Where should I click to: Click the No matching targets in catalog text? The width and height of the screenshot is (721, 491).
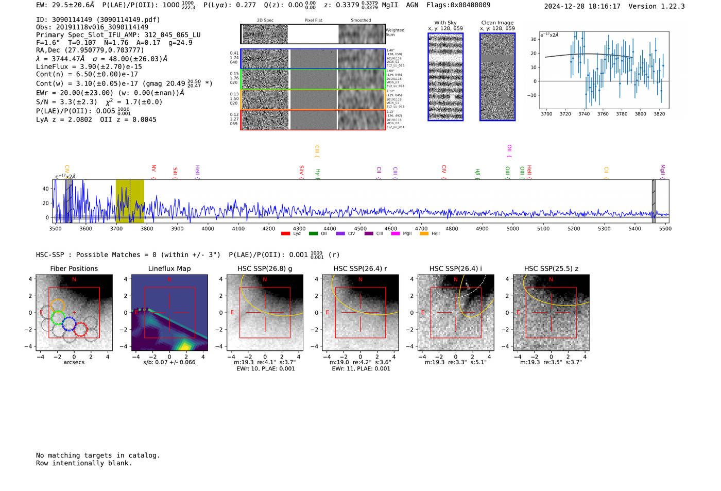click(98, 455)
